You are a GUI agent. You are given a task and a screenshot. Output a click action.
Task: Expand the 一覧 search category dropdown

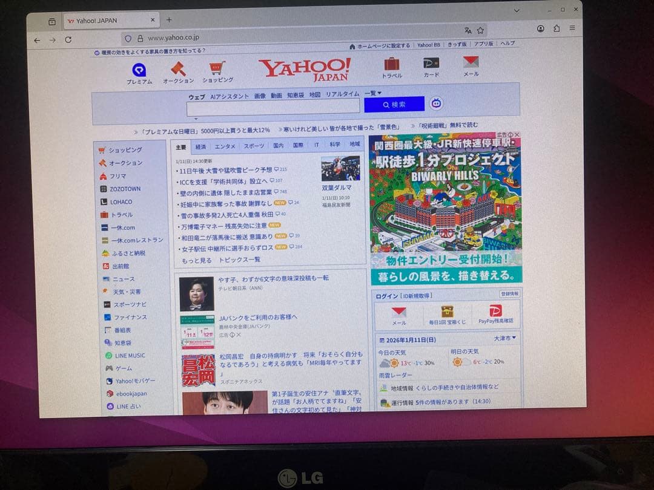pyautogui.click(x=373, y=94)
